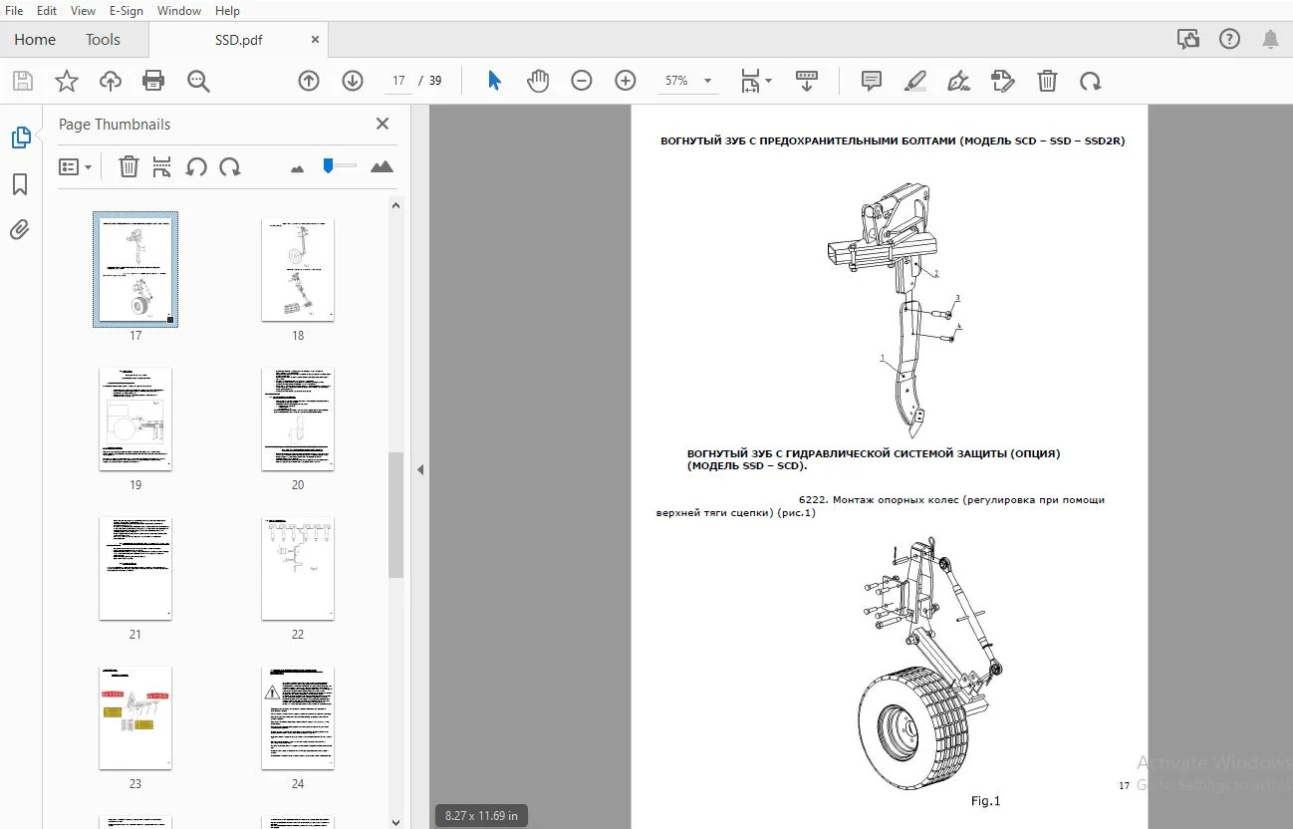The image size is (1293, 829).
Task: Open the Find text magnifier
Action: 198,81
